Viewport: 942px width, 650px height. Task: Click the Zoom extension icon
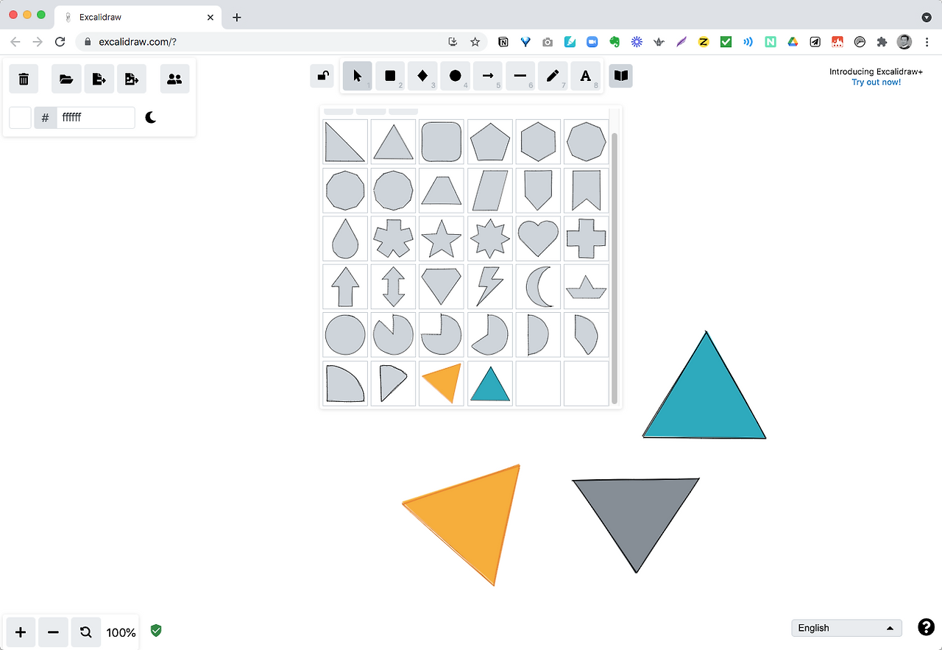point(592,42)
